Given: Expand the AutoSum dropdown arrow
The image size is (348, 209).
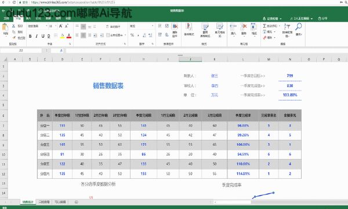Looking at the screenshot, I should click(280, 26).
